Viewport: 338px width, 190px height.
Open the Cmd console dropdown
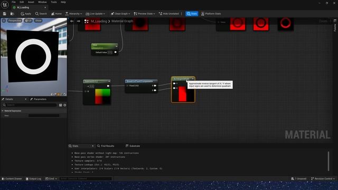(x=51, y=179)
